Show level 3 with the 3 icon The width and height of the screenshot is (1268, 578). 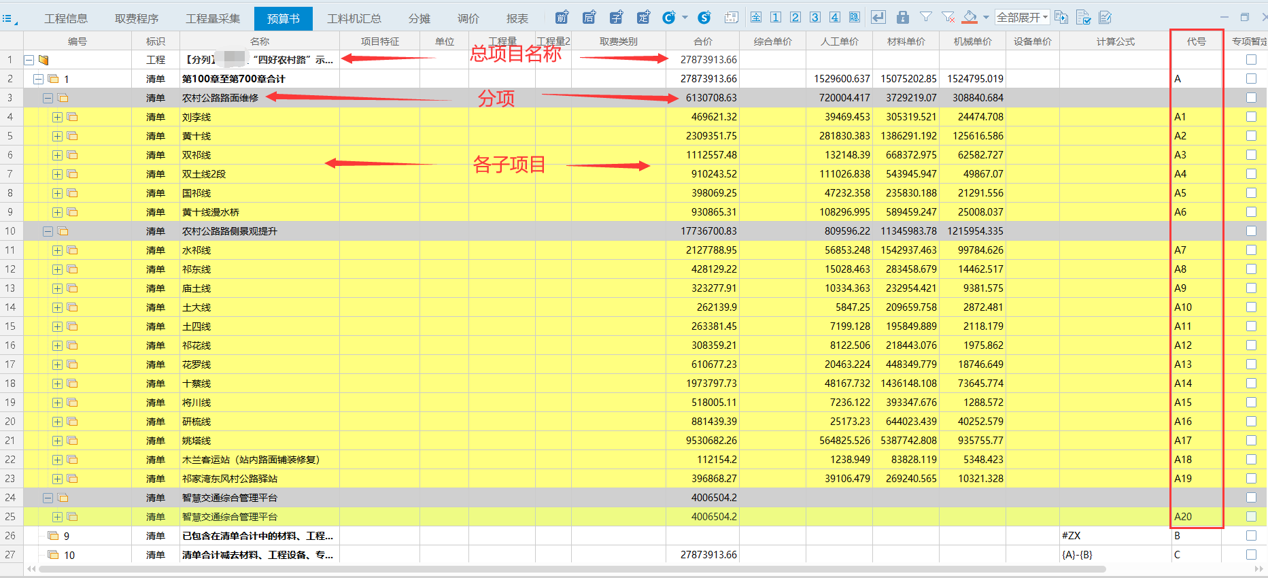(x=815, y=18)
